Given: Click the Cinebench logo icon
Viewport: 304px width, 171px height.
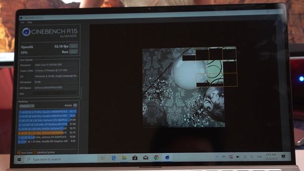Looking at the screenshot, I should tap(26, 32).
